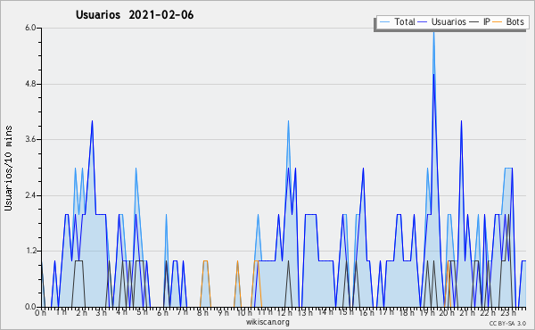535x330 pixels.
Task: Click the light blue Total legend line
Action: [x=385, y=22]
